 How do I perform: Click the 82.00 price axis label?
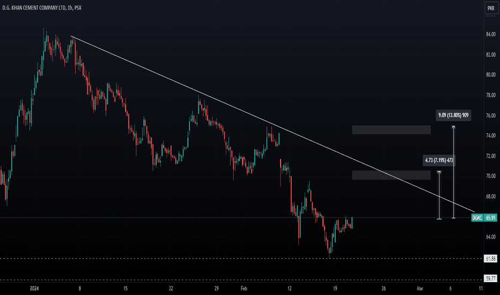point(491,55)
